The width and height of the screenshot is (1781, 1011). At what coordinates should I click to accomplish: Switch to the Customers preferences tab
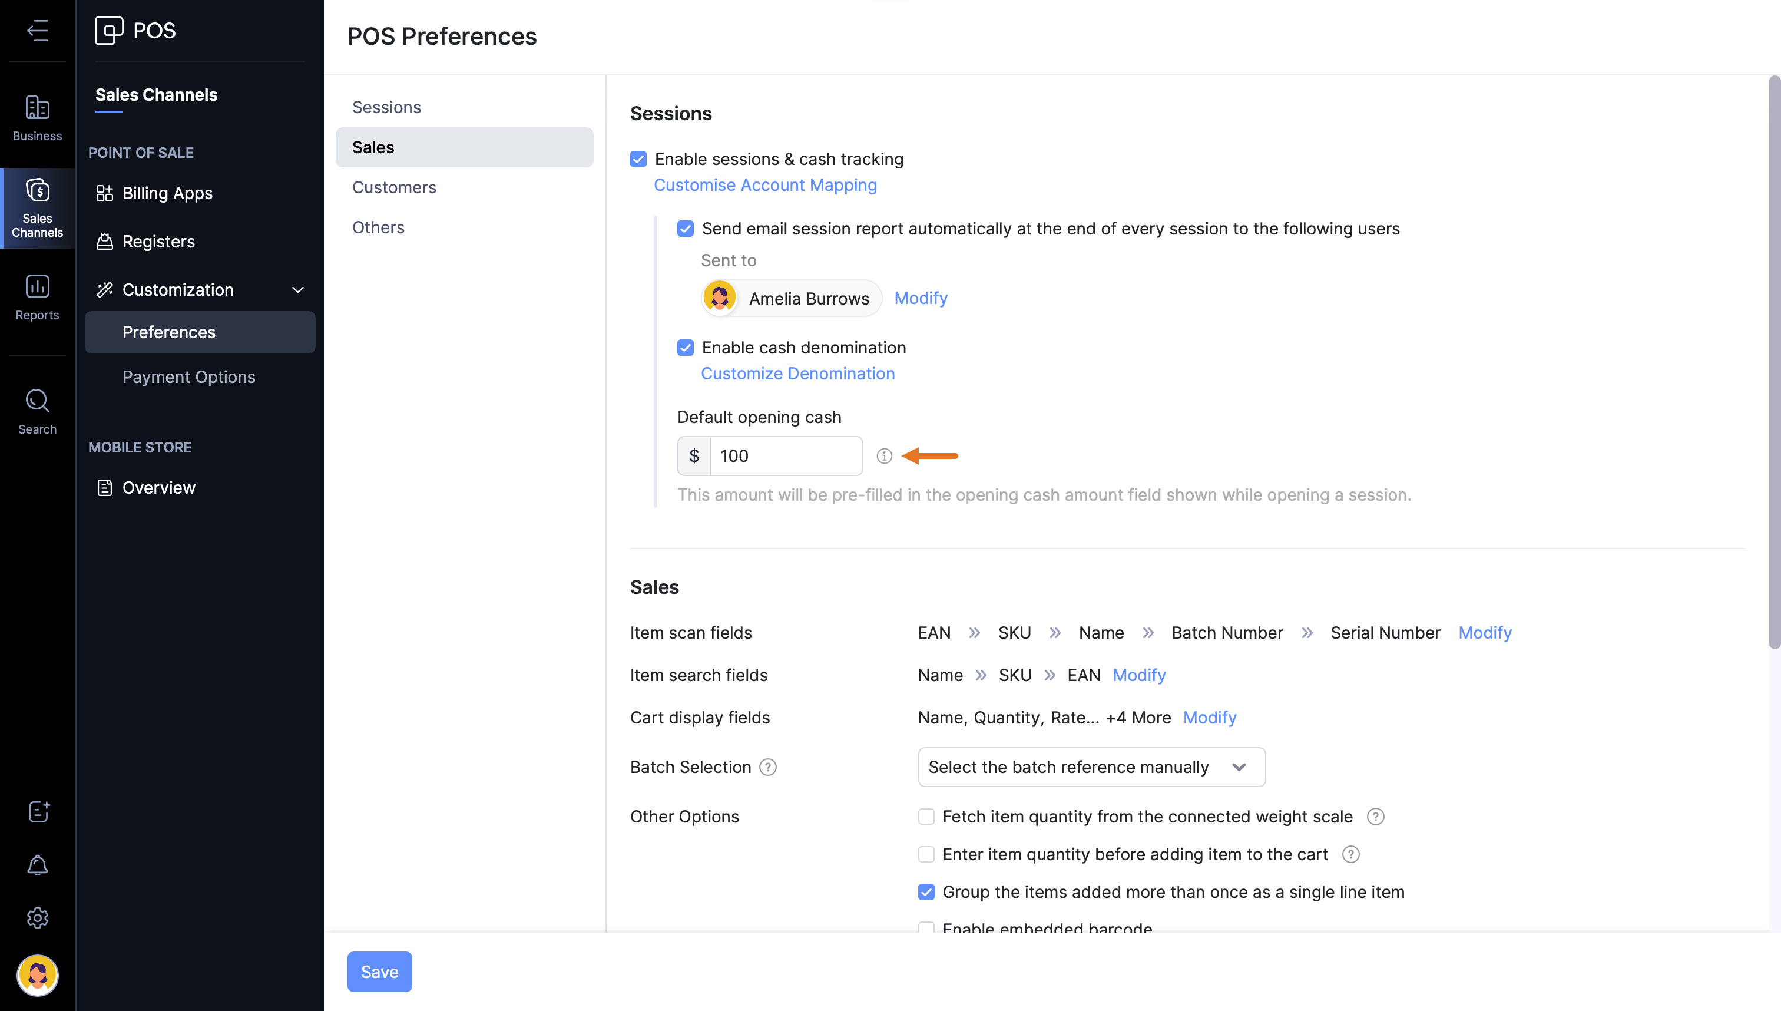point(394,187)
